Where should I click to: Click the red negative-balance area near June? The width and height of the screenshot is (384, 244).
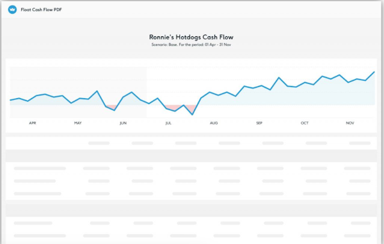(x=111, y=107)
